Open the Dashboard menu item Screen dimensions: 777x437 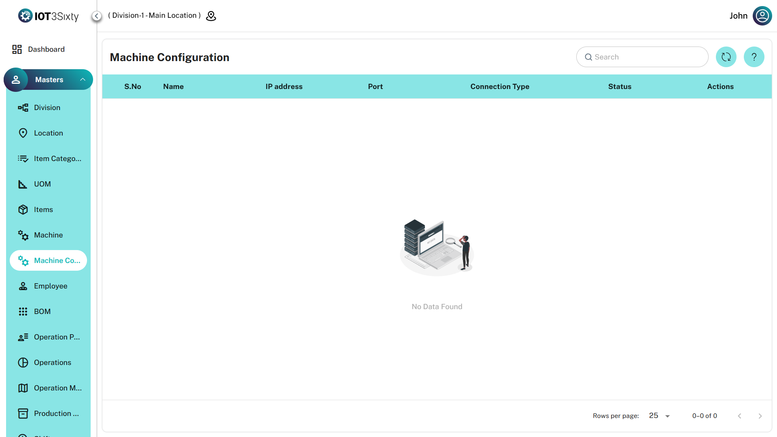click(x=46, y=49)
